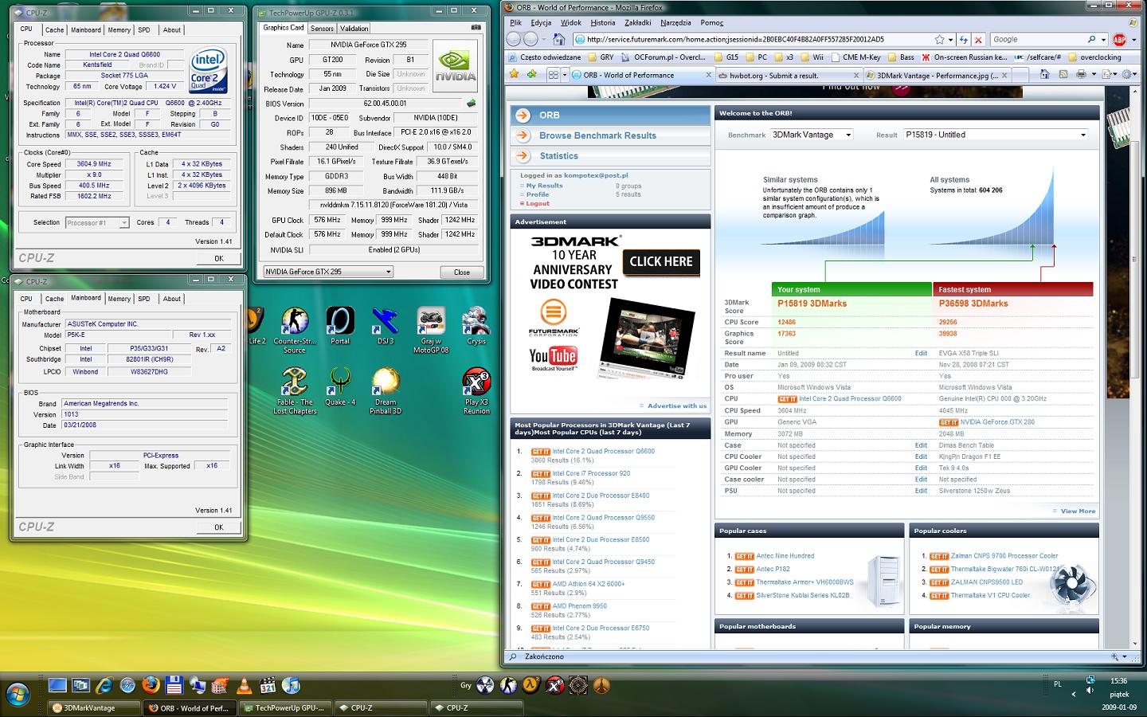
Task: Click the CLICK HERE ad button
Action: 661,261
